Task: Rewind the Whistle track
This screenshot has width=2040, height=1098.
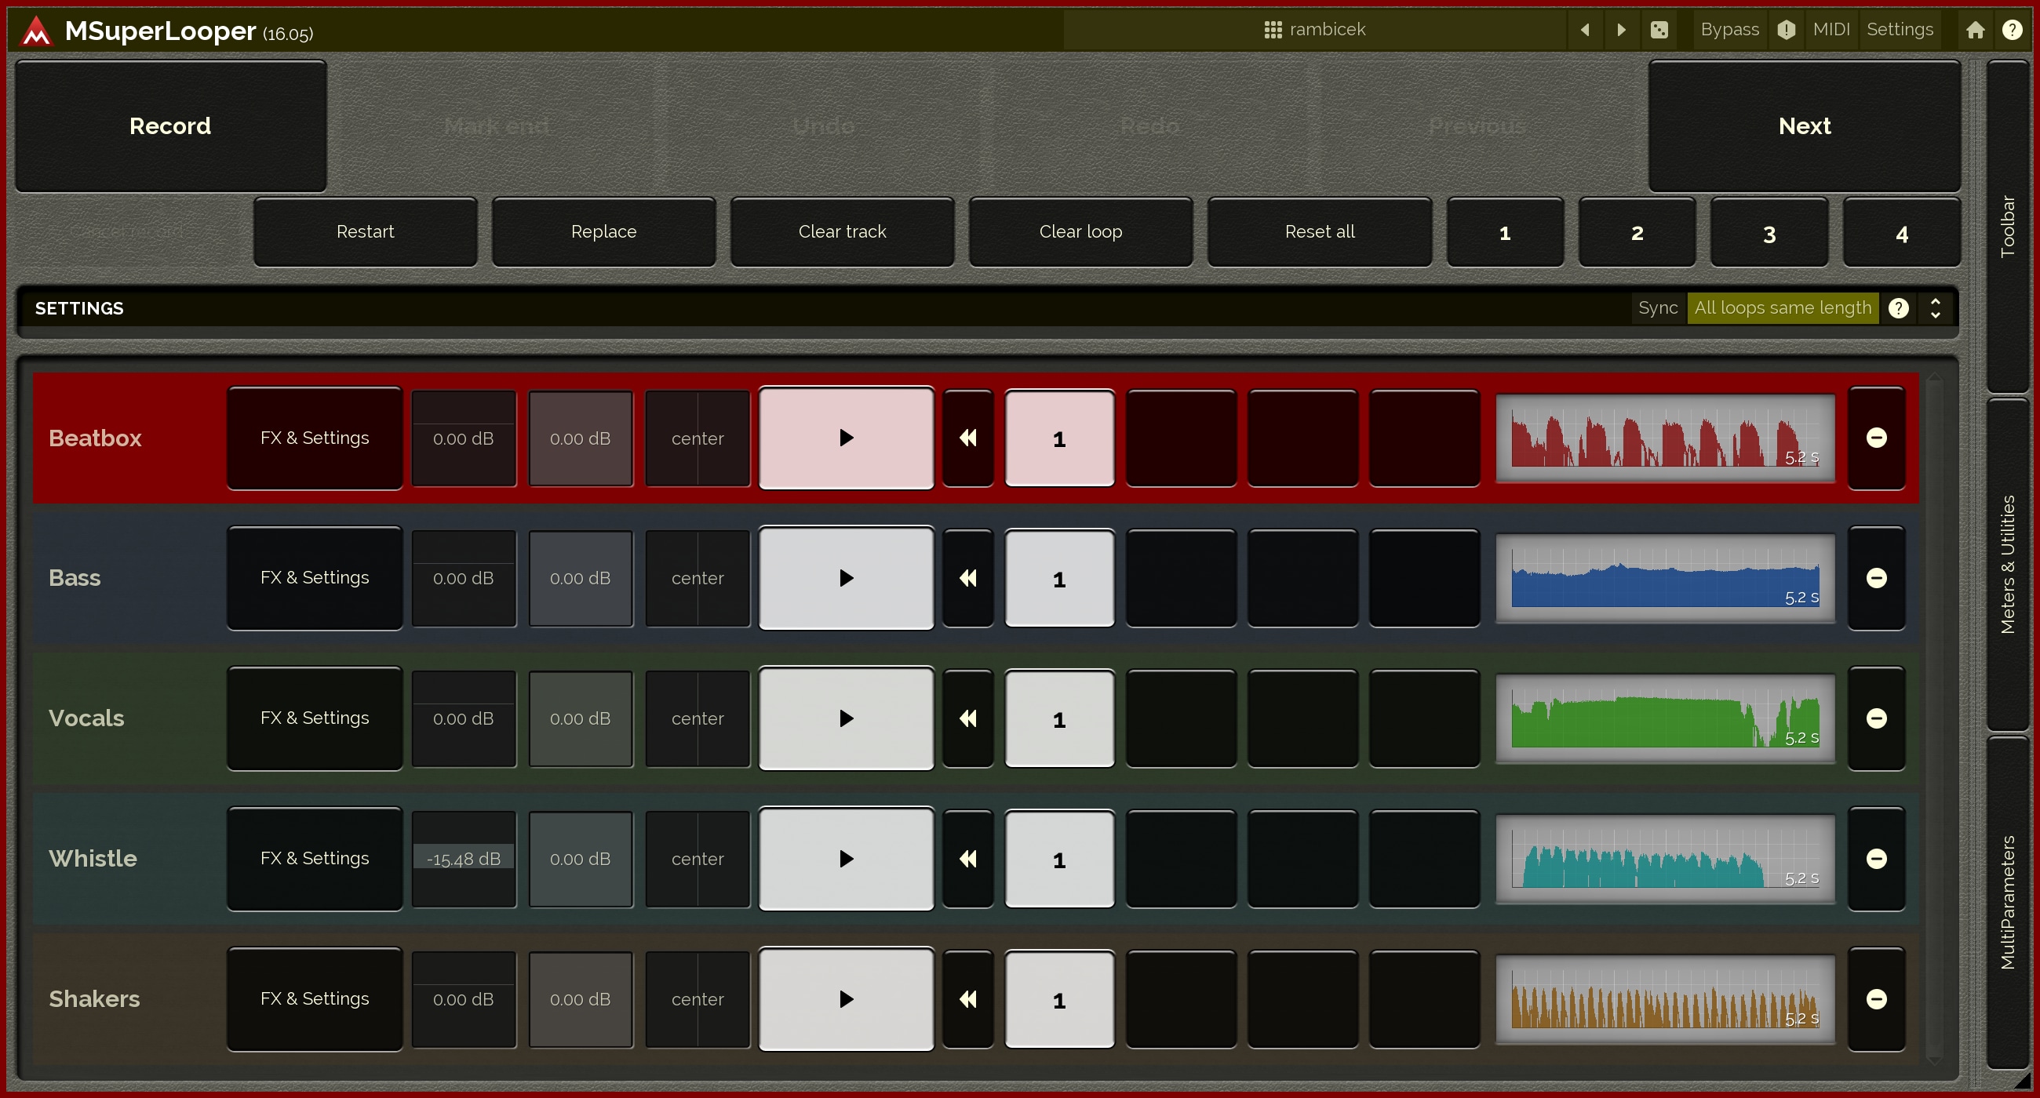Action: pyautogui.click(x=967, y=859)
